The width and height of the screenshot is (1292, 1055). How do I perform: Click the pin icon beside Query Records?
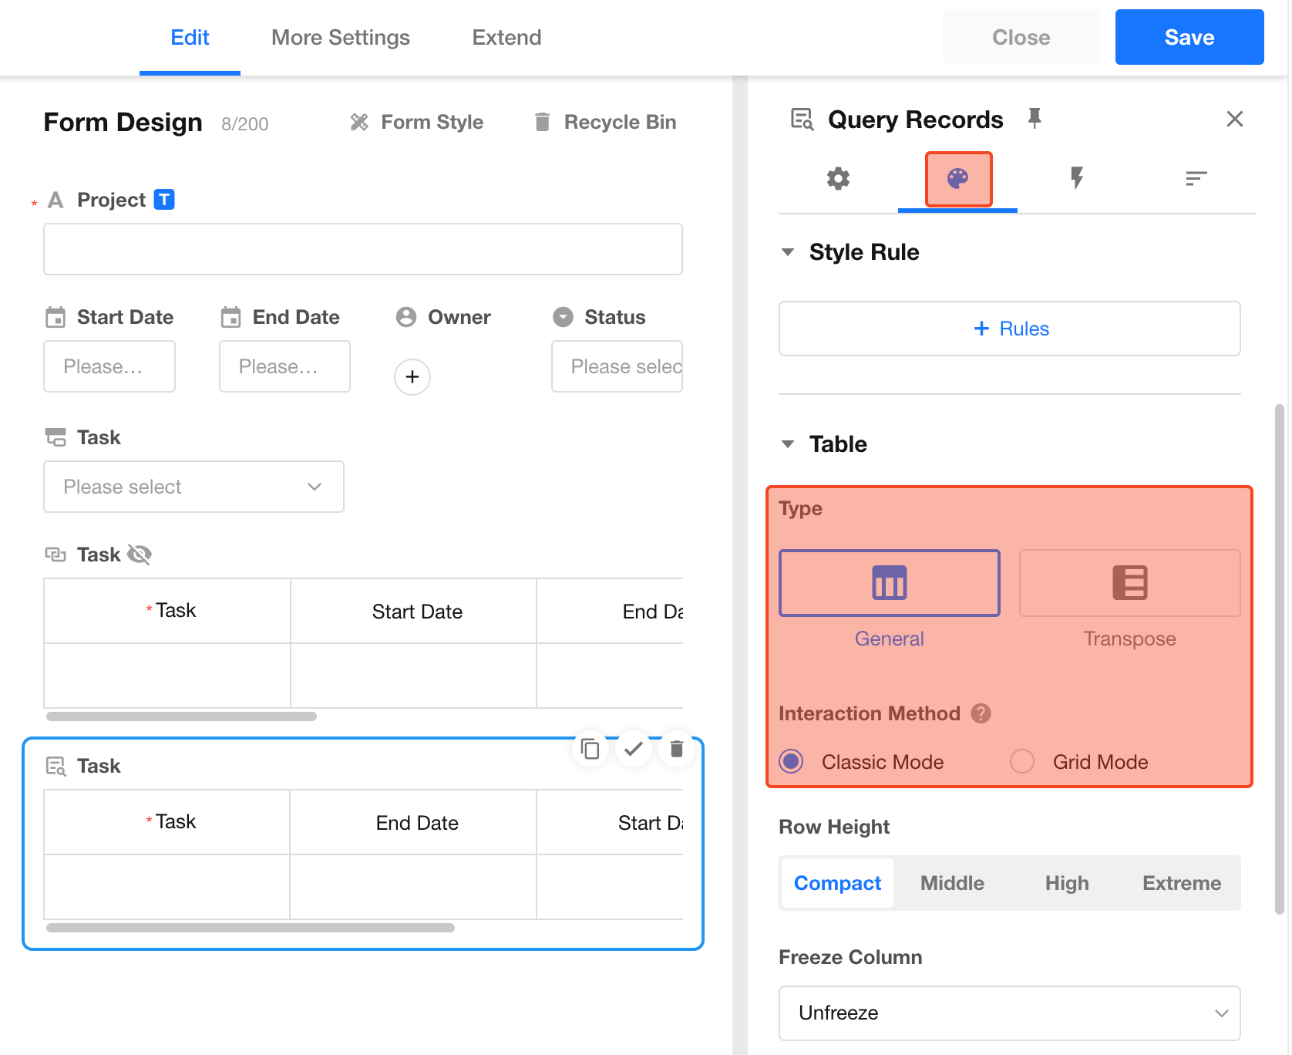(x=1035, y=118)
